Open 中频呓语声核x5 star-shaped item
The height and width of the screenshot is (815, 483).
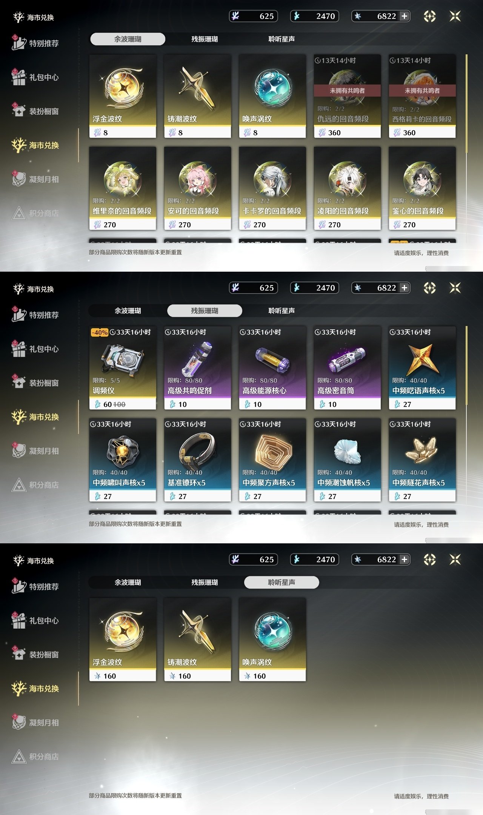pyautogui.click(x=422, y=368)
